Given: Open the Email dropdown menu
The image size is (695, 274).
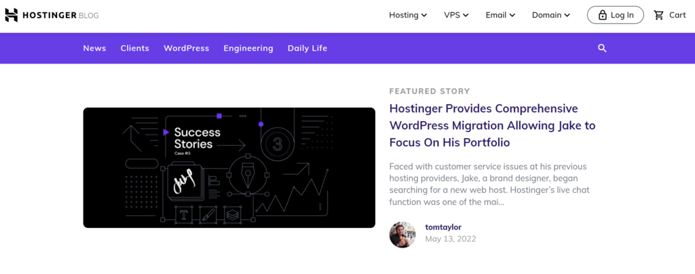Looking at the screenshot, I should (x=500, y=15).
